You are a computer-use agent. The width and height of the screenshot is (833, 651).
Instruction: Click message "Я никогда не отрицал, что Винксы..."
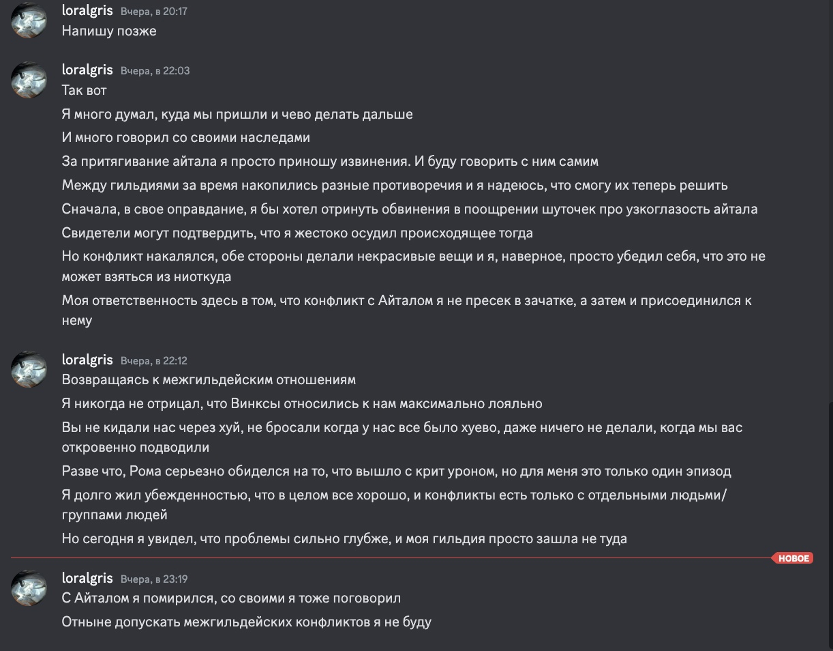pyautogui.click(x=302, y=404)
